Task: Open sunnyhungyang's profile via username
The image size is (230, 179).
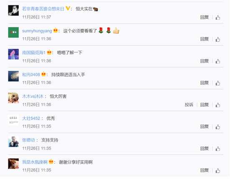Action: click(x=37, y=31)
